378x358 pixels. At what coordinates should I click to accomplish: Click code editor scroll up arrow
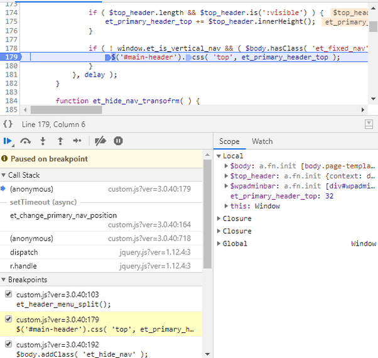[373, 8]
